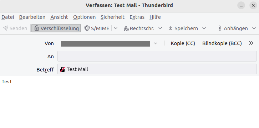Screen dimensions: 259x128
Task: Click the S/MIME shield icon
Action: tap(87, 28)
